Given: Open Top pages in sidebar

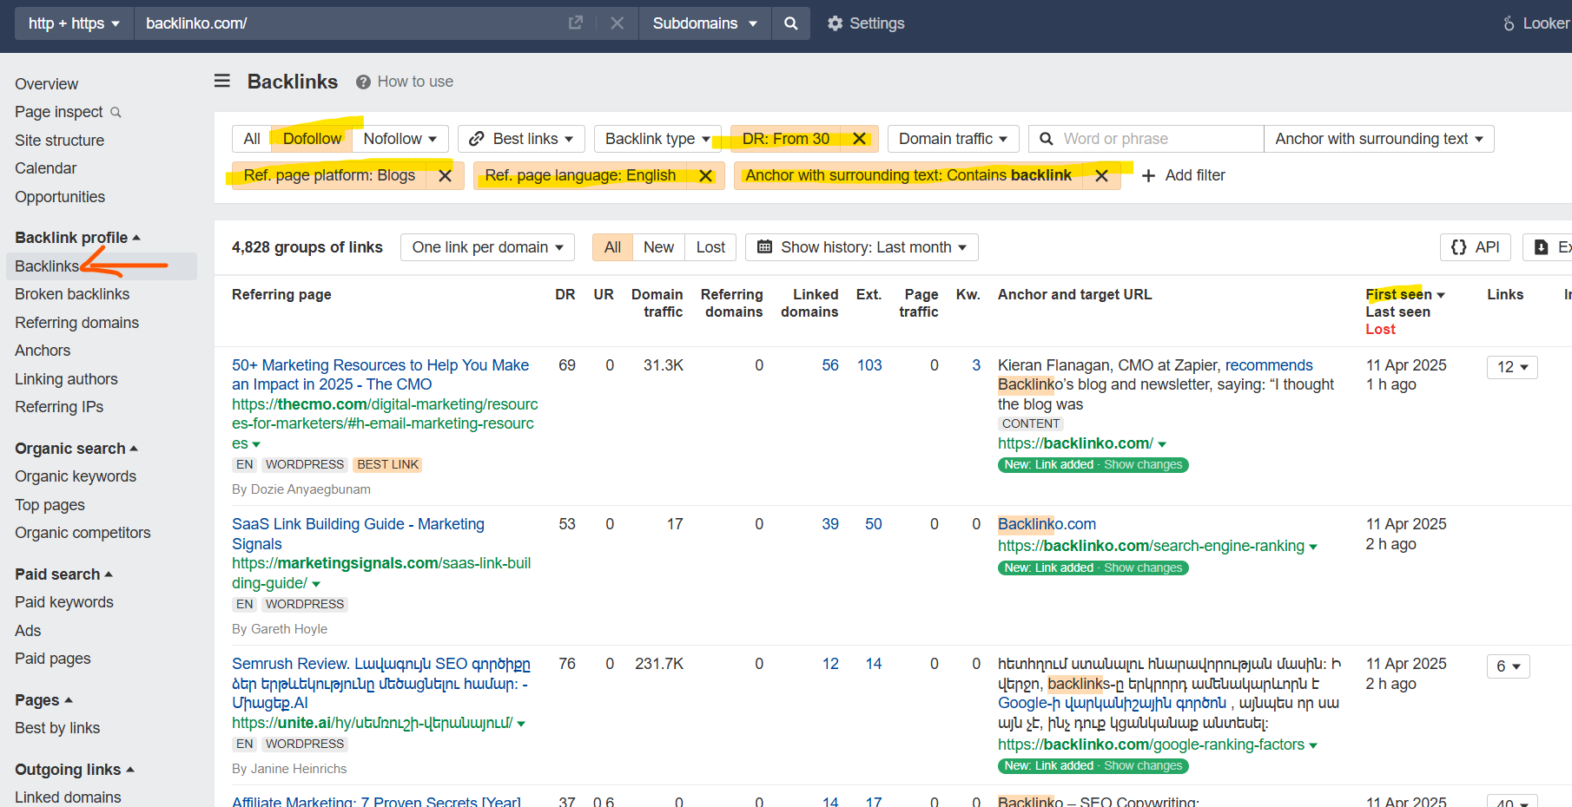Looking at the screenshot, I should pos(50,505).
